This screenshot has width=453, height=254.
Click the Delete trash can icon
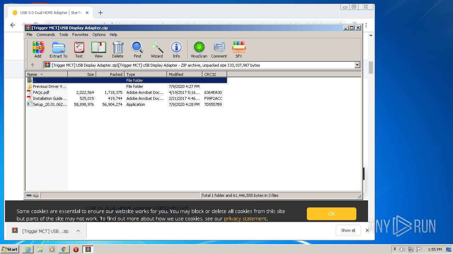coord(118,49)
